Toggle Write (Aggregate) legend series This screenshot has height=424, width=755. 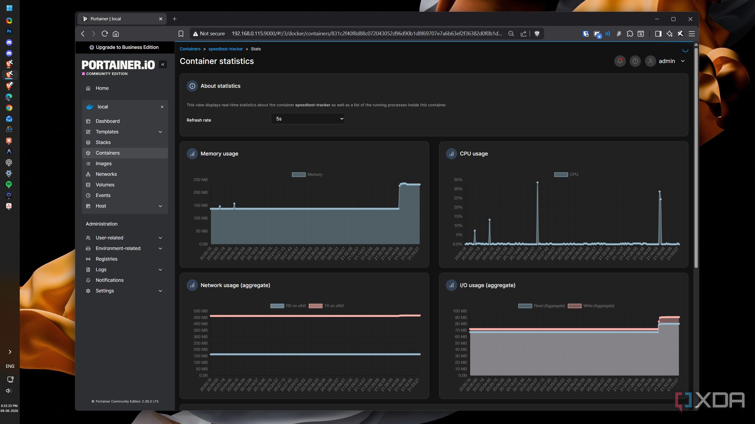pyautogui.click(x=591, y=306)
